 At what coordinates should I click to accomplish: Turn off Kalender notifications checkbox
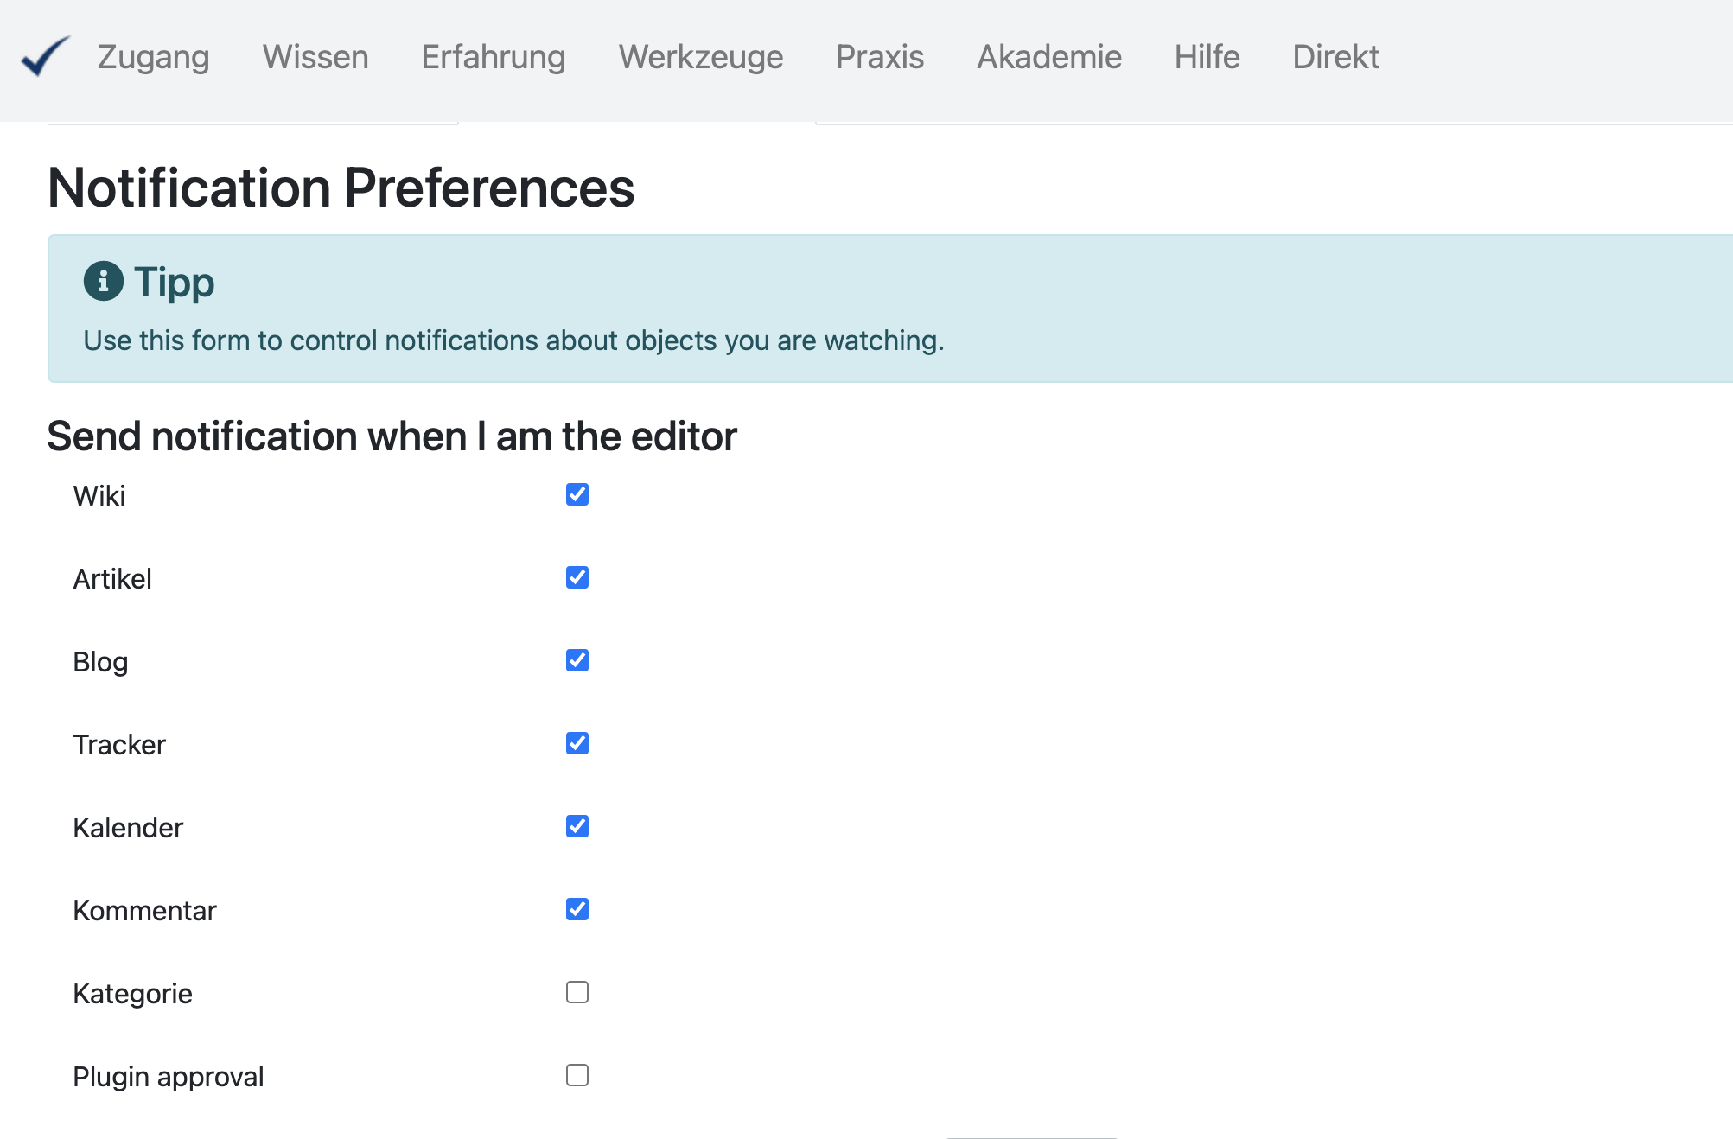577,826
